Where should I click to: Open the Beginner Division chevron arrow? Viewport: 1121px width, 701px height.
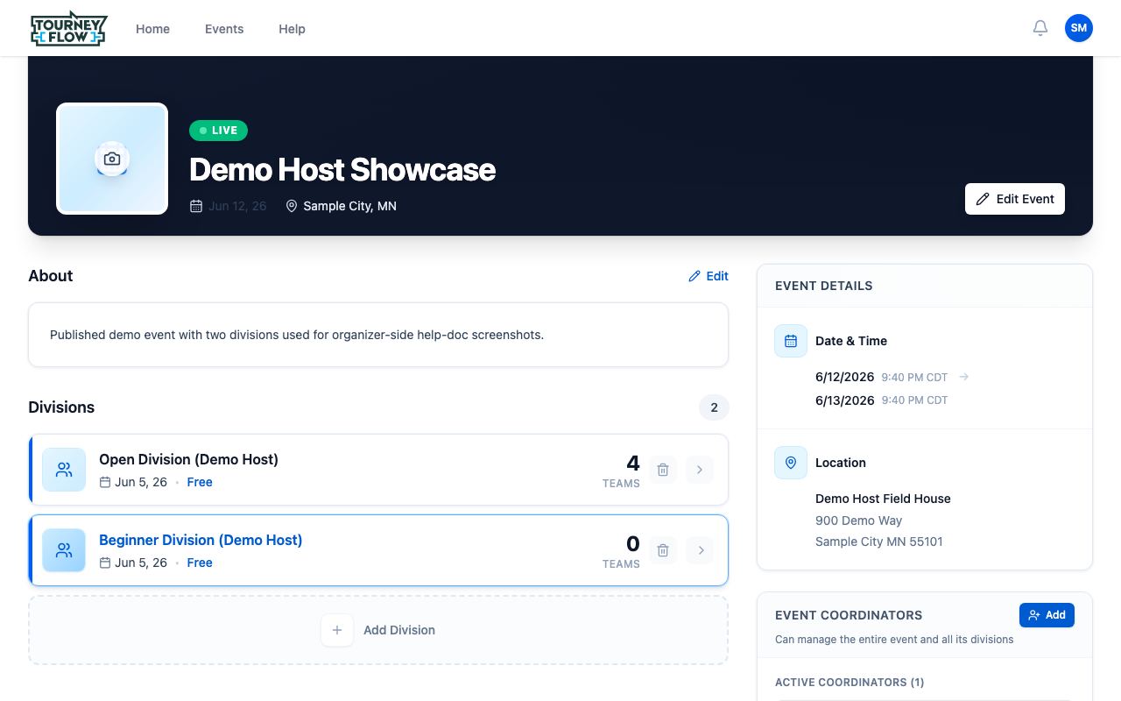point(699,550)
